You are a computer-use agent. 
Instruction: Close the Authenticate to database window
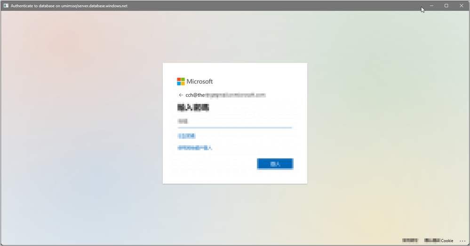click(x=462, y=6)
